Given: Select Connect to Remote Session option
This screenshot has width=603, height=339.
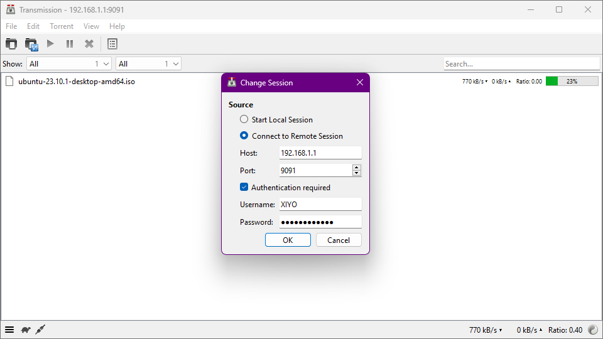Looking at the screenshot, I should [x=244, y=136].
